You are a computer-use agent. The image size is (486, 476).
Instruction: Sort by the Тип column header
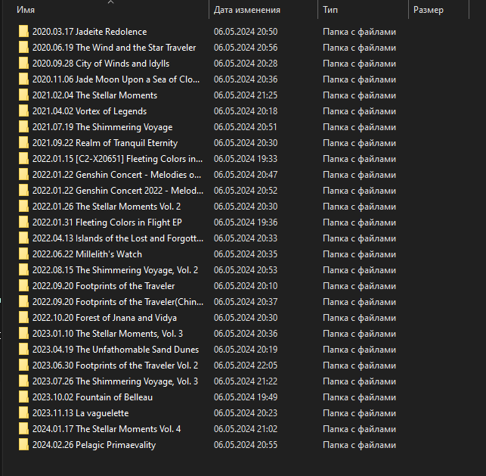(330, 10)
